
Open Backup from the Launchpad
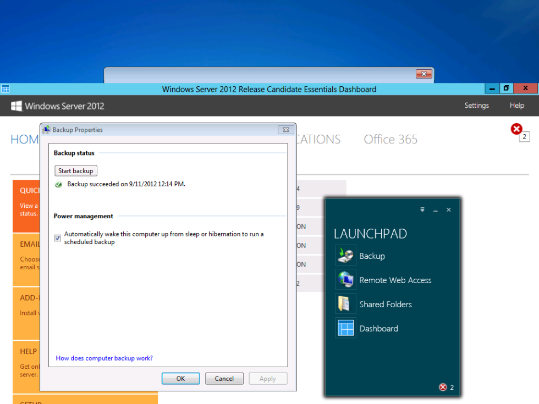tap(371, 256)
